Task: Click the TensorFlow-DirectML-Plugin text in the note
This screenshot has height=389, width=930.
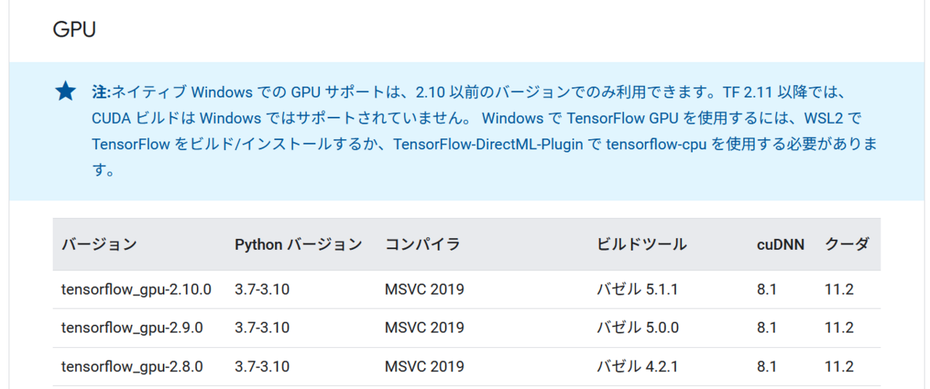Action: point(486,145)
